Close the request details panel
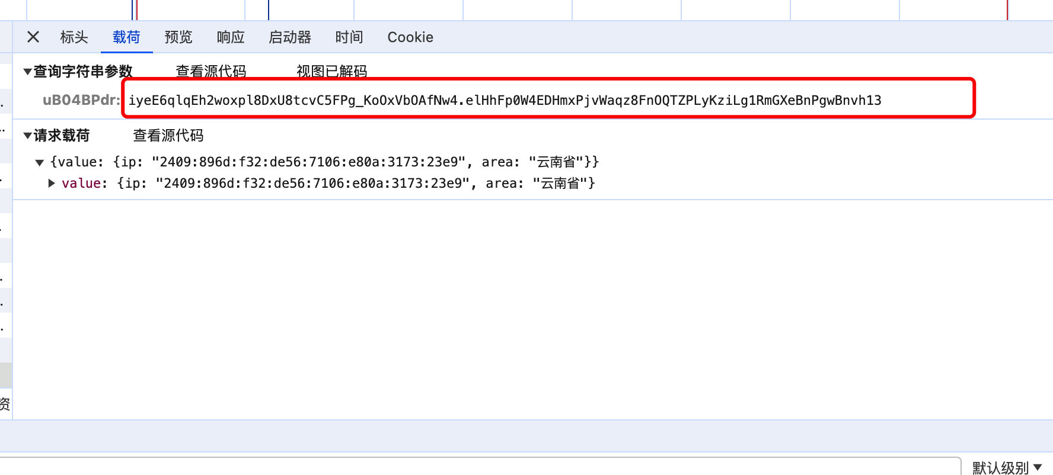The width and height of the screenshot is (1053, 475). (x=33, y=37)
